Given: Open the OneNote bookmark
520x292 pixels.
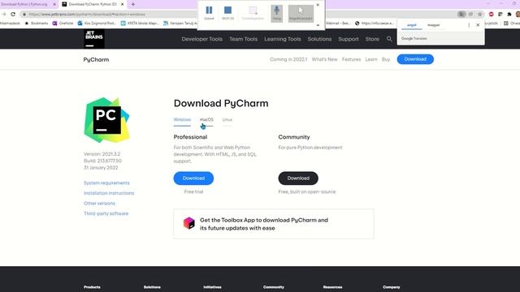Looking at the screenshot, I should (63, 24).
